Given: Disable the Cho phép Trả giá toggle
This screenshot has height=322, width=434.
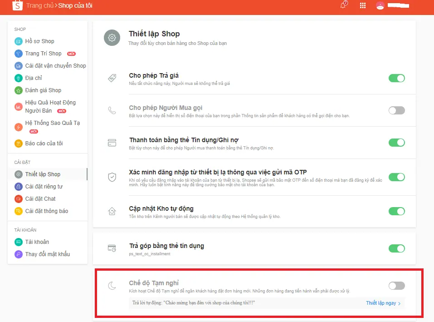Looking at the screenshot, I should click(397, 78).
